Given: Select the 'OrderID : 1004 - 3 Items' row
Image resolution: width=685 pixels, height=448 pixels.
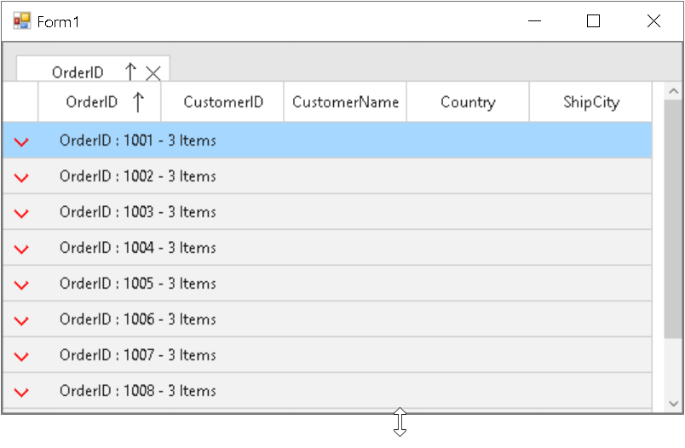Looking at the screenshot, I should [x=327, y=248].
